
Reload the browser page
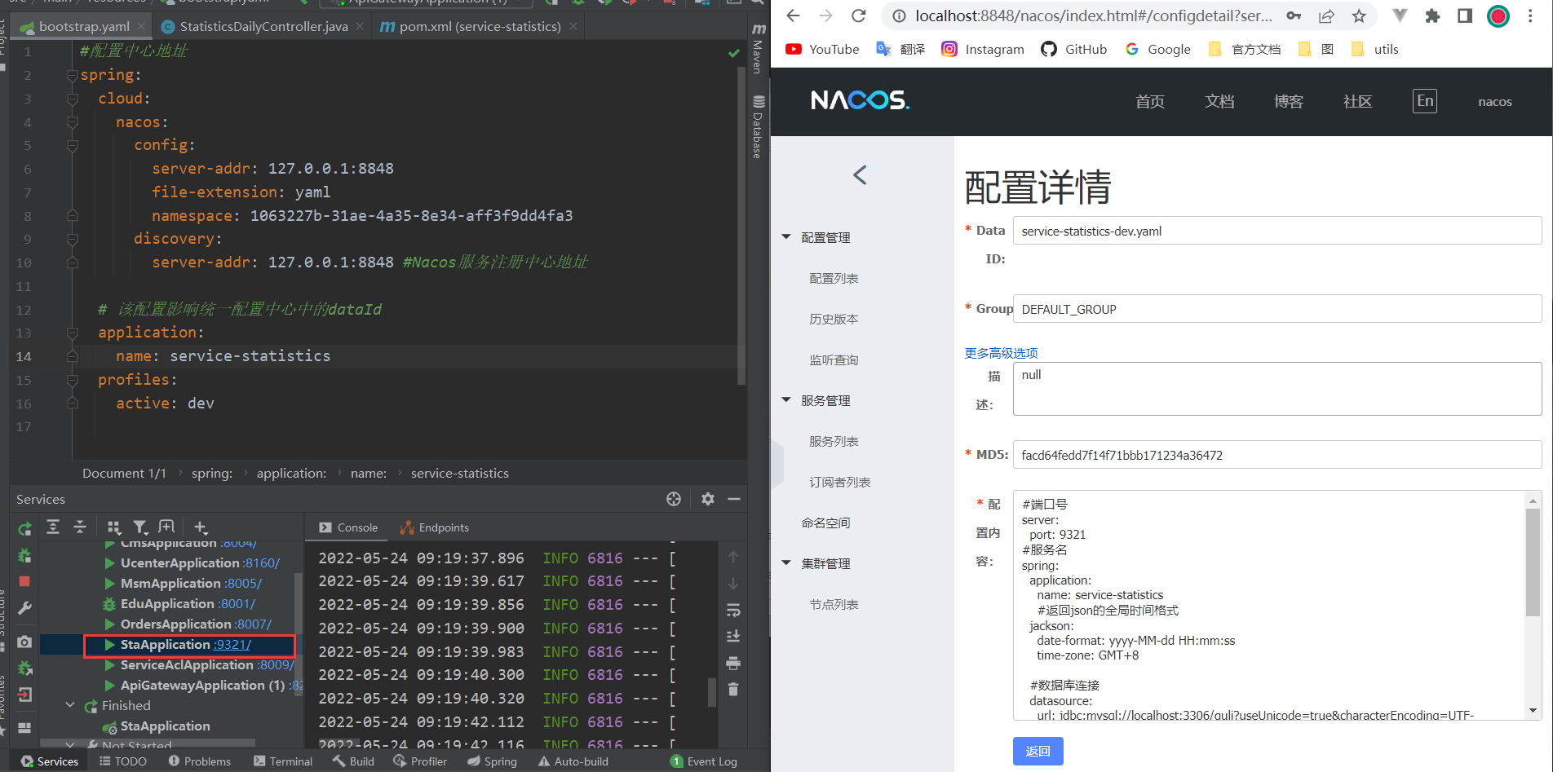858,15
